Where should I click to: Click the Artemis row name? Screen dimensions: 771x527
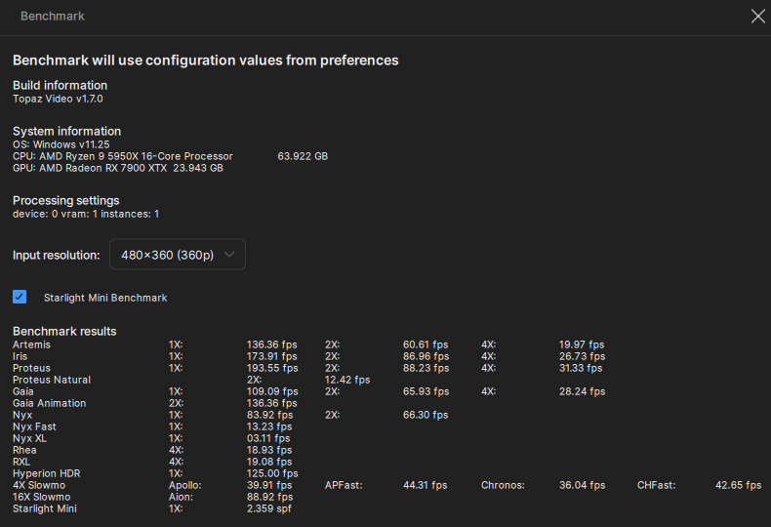[31, 345]
